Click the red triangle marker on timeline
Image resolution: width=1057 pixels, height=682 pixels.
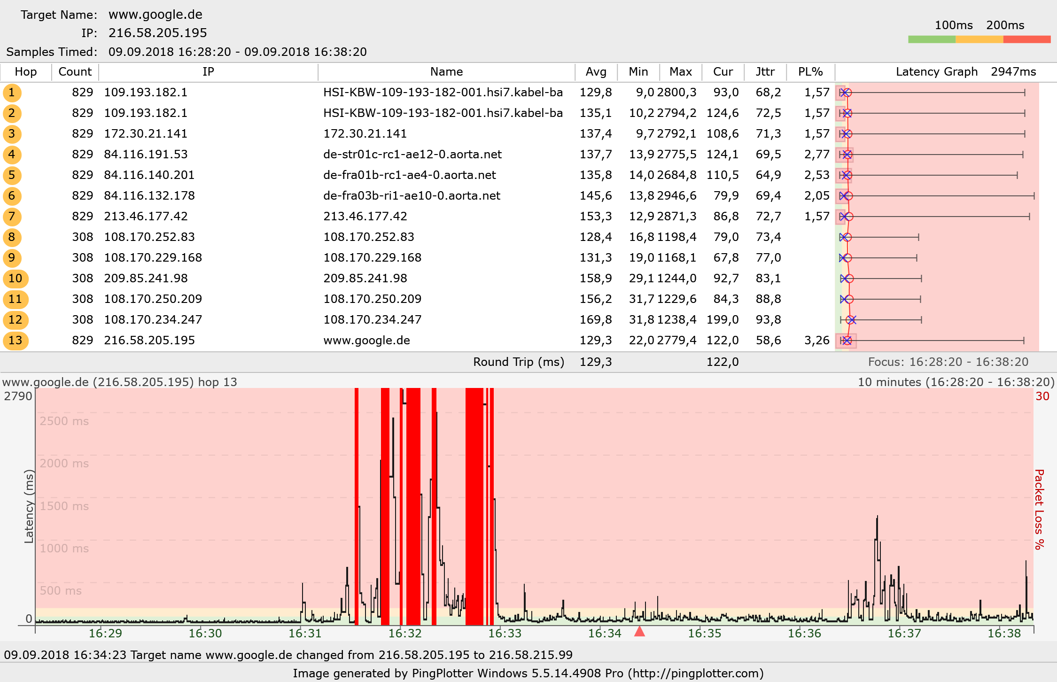[x=639, y=631]
